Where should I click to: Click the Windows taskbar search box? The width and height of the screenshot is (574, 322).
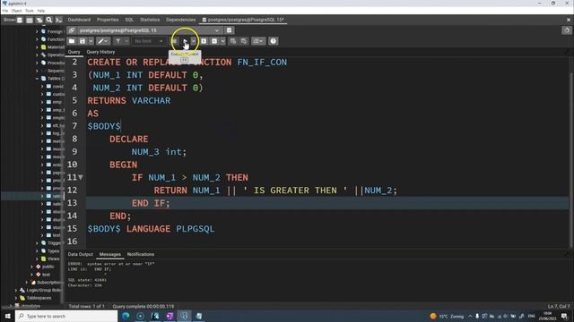click(66, 316)
